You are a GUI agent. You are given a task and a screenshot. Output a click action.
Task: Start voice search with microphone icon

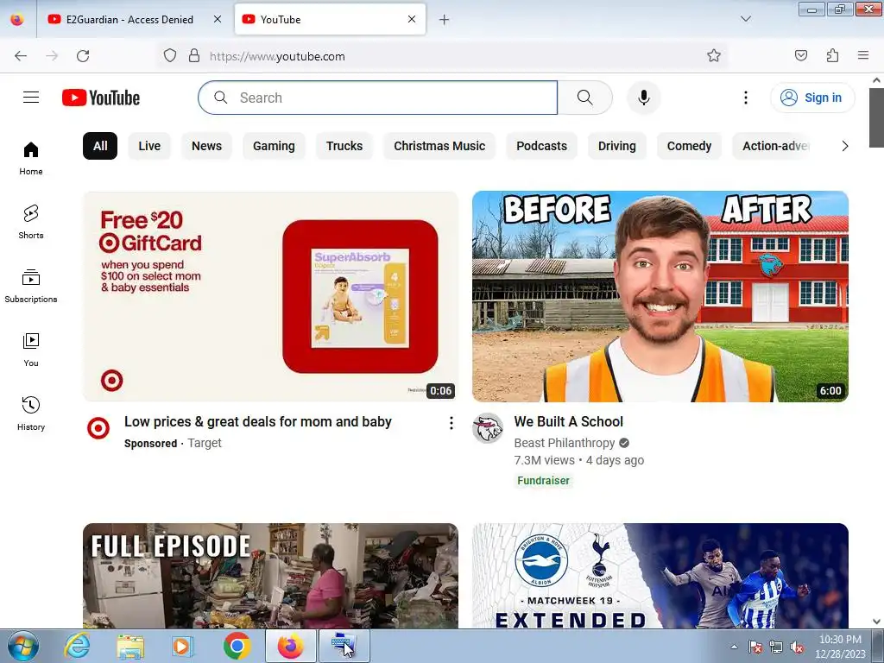[x=643, y=98]
